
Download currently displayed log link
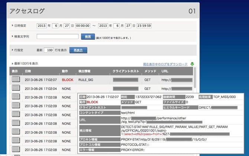165,64
